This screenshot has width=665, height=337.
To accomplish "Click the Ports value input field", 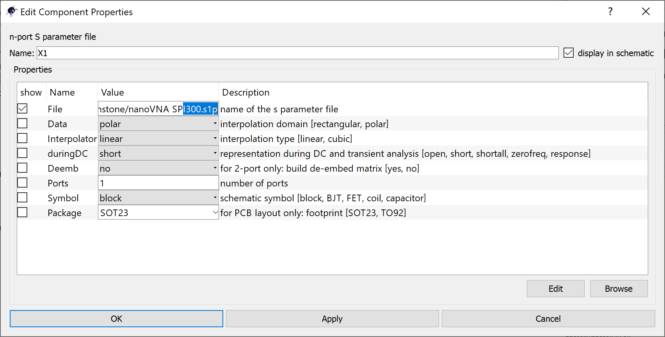I will pyautogui.click(x=158, y=183).
